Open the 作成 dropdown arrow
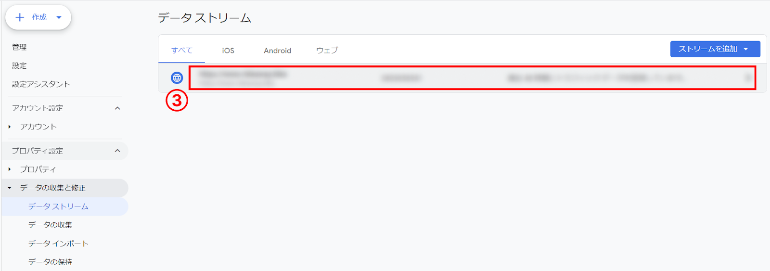Image resolution: width=770 pixels, height=271 pixels. [x=59, y=17]
